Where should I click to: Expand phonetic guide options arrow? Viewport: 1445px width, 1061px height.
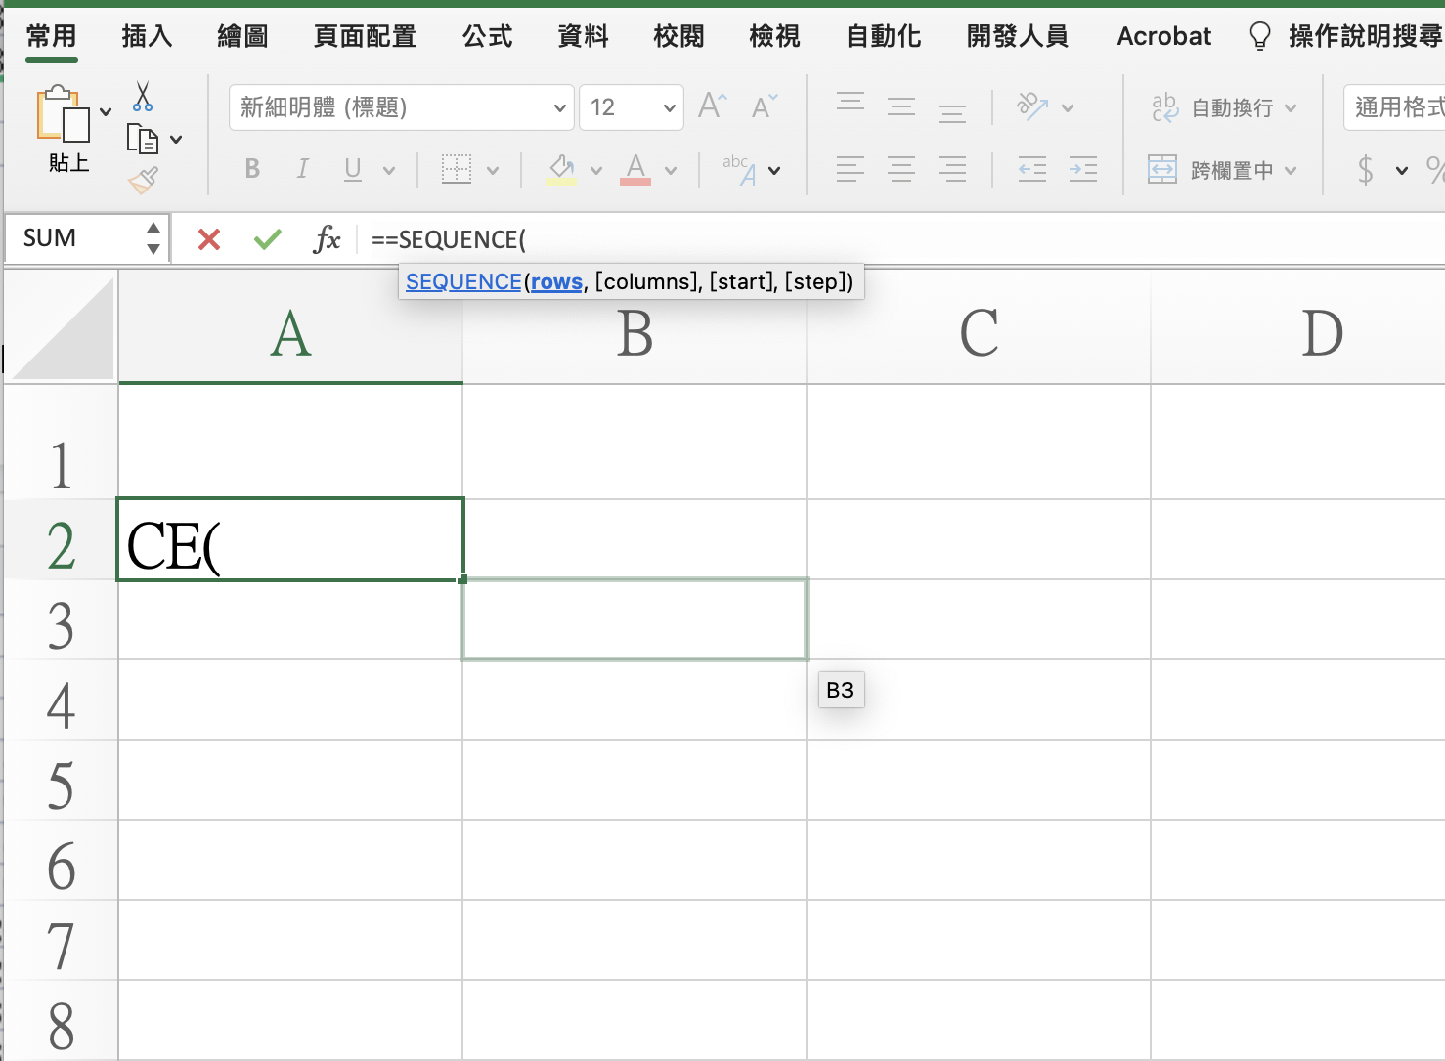pos(774,170)
